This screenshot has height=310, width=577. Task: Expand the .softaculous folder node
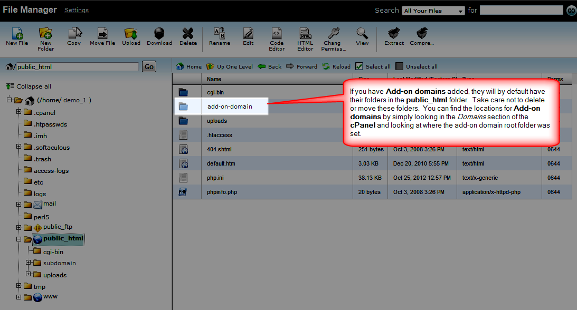(x=19, y=147)
